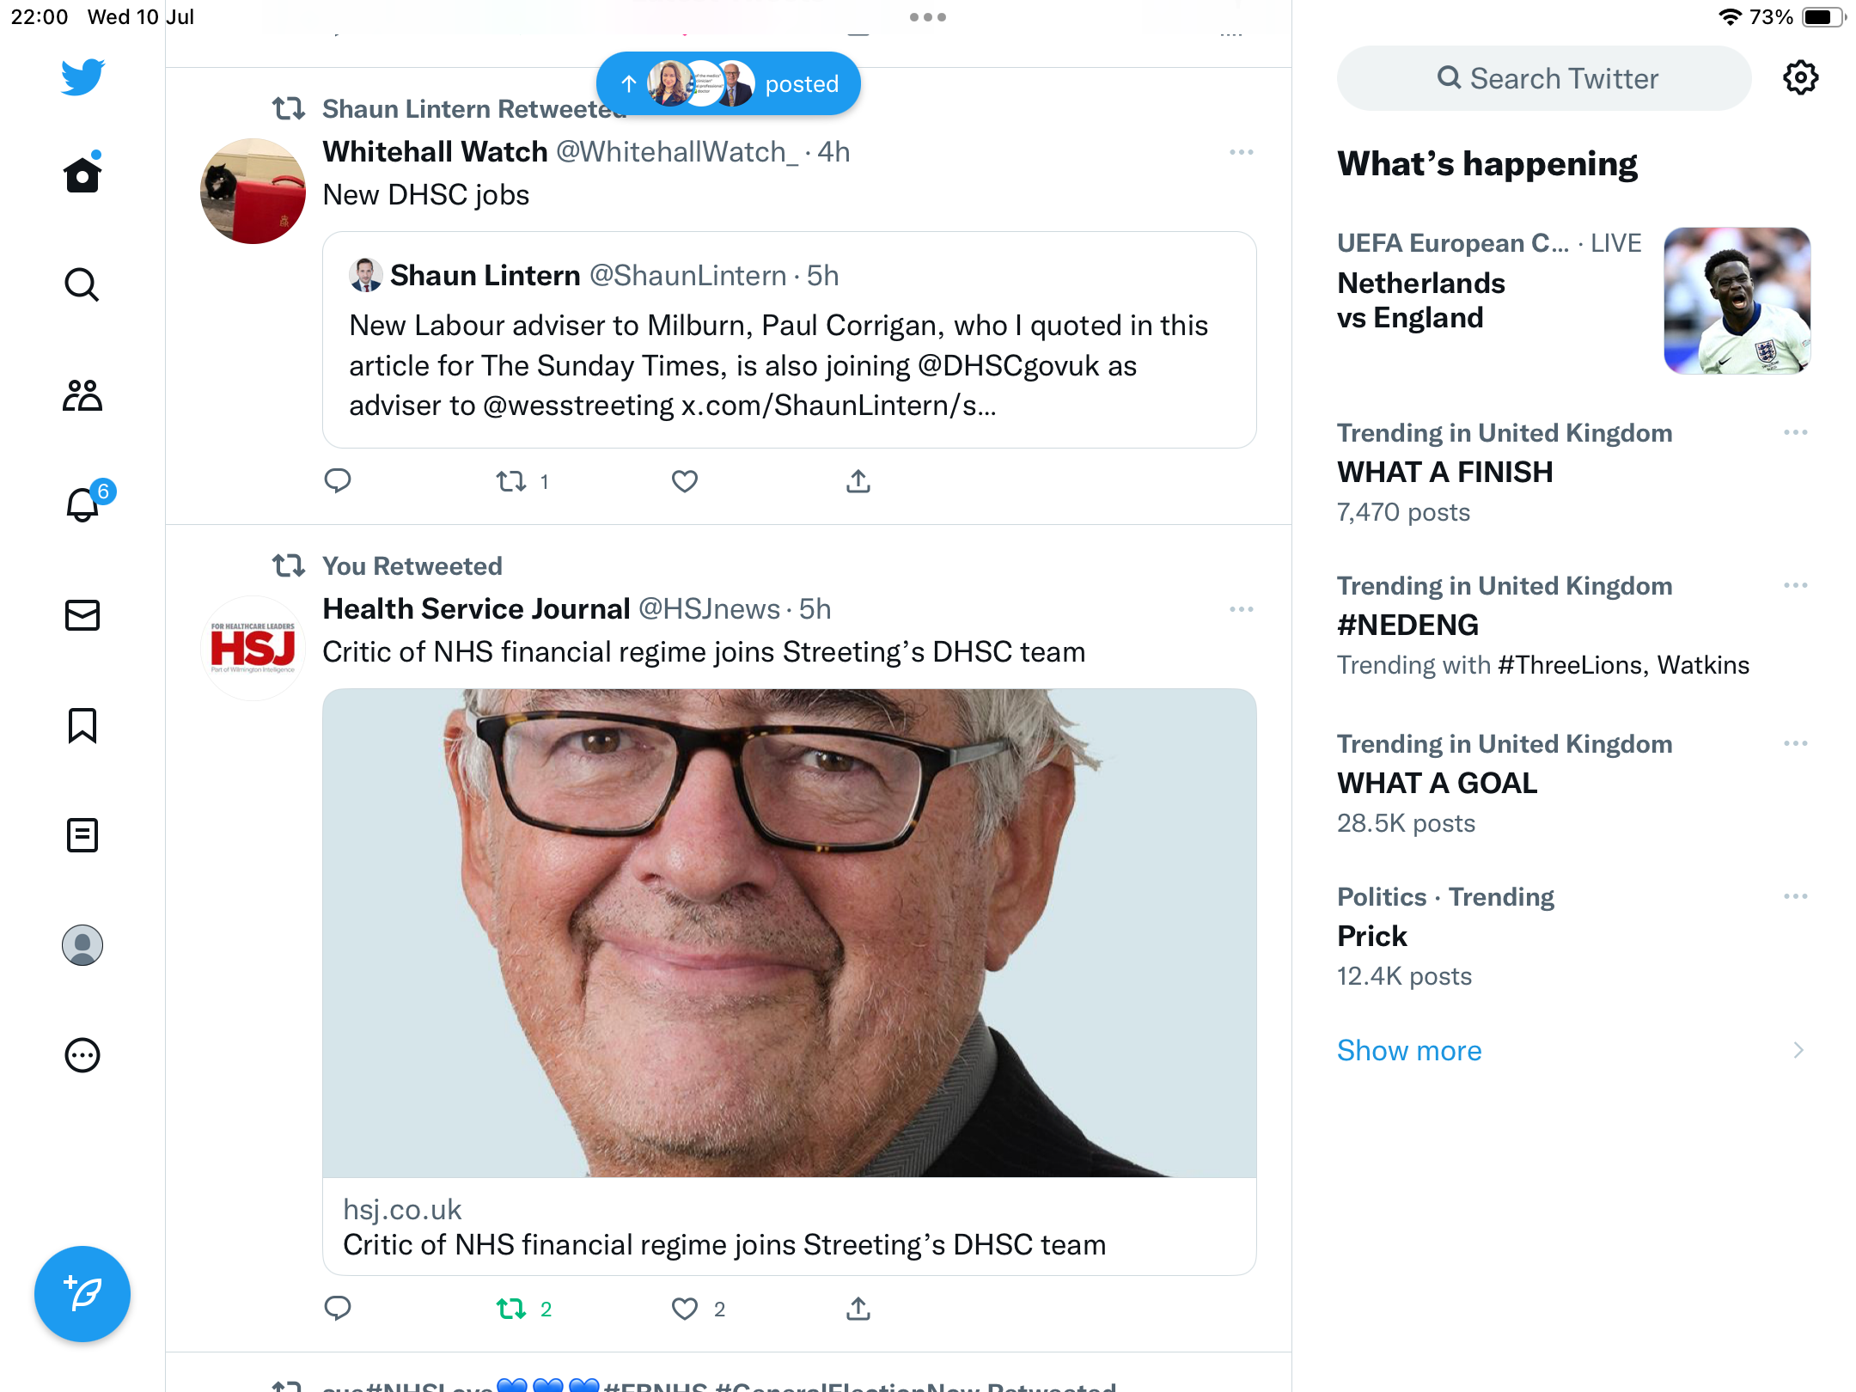Screen dimensions: 1856x1392
Task: Go to the Home tab in the sidebar
Action: tap(82, 175)
